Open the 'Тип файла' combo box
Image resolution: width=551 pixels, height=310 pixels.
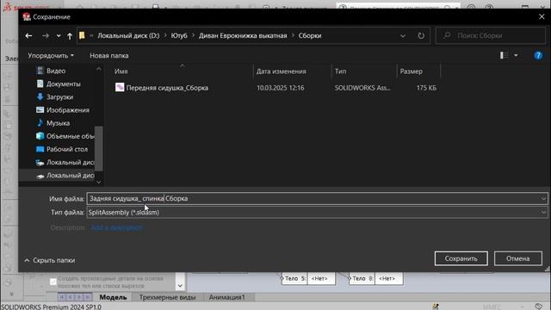click(317, 213)
